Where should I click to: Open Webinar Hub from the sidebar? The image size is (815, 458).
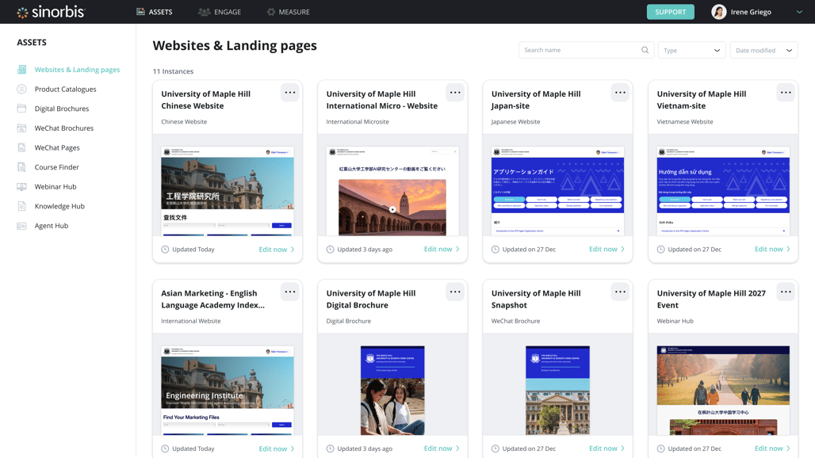55,187
